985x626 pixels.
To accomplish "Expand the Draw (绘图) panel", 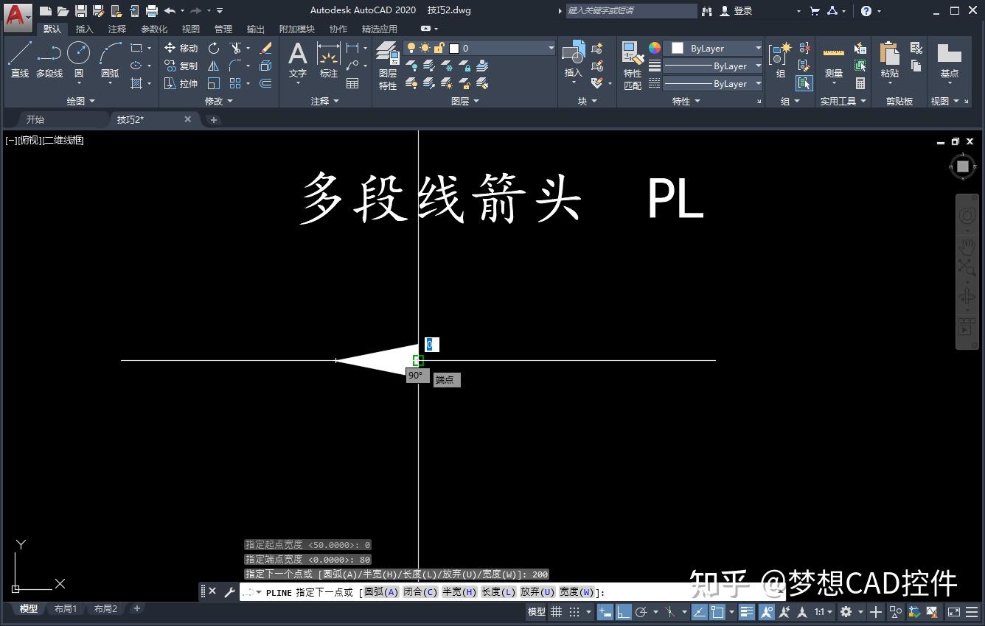I will click(x=80, y=101).
